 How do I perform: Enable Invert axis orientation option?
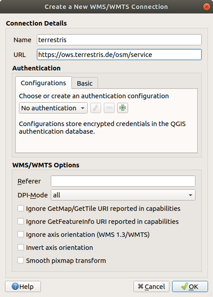pos(21,247)
